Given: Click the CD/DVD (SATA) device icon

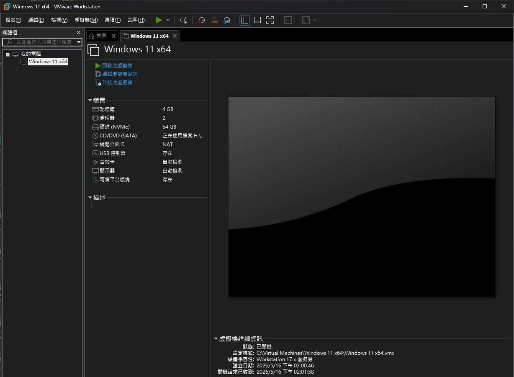Looking at the screenshot, I should coord(95,136).
